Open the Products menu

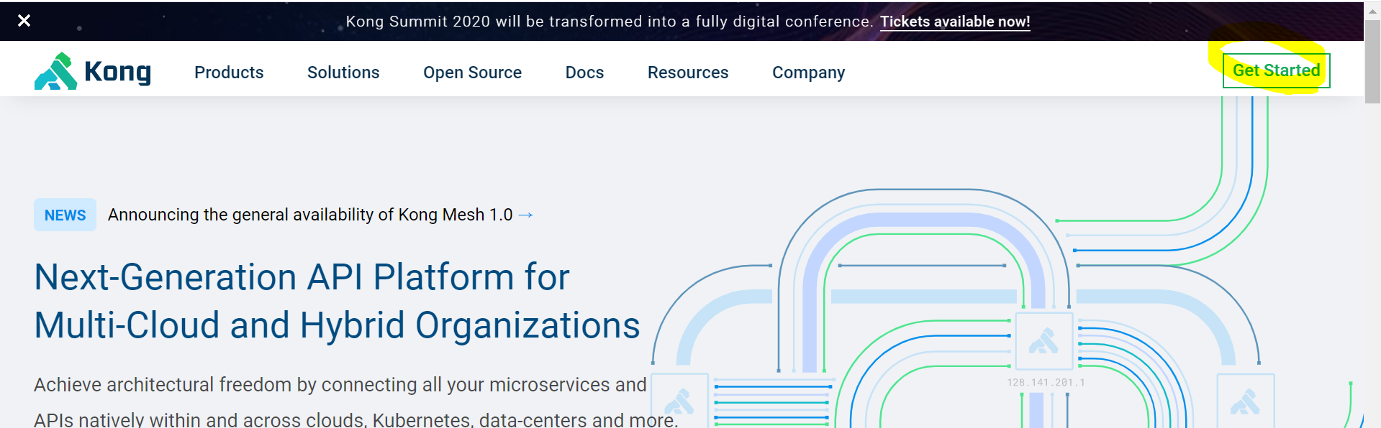(229, 73)
